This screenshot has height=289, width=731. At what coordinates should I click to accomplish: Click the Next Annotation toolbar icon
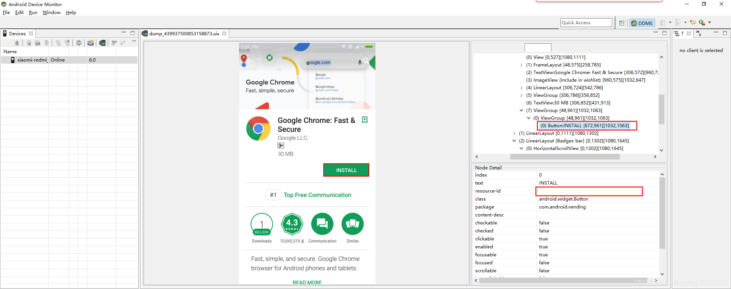click(662, 22)
